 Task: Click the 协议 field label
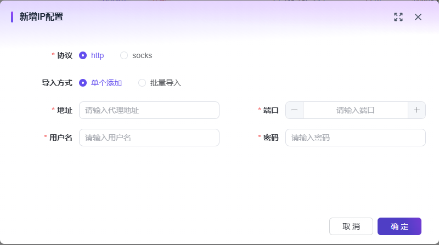[65, 55]
